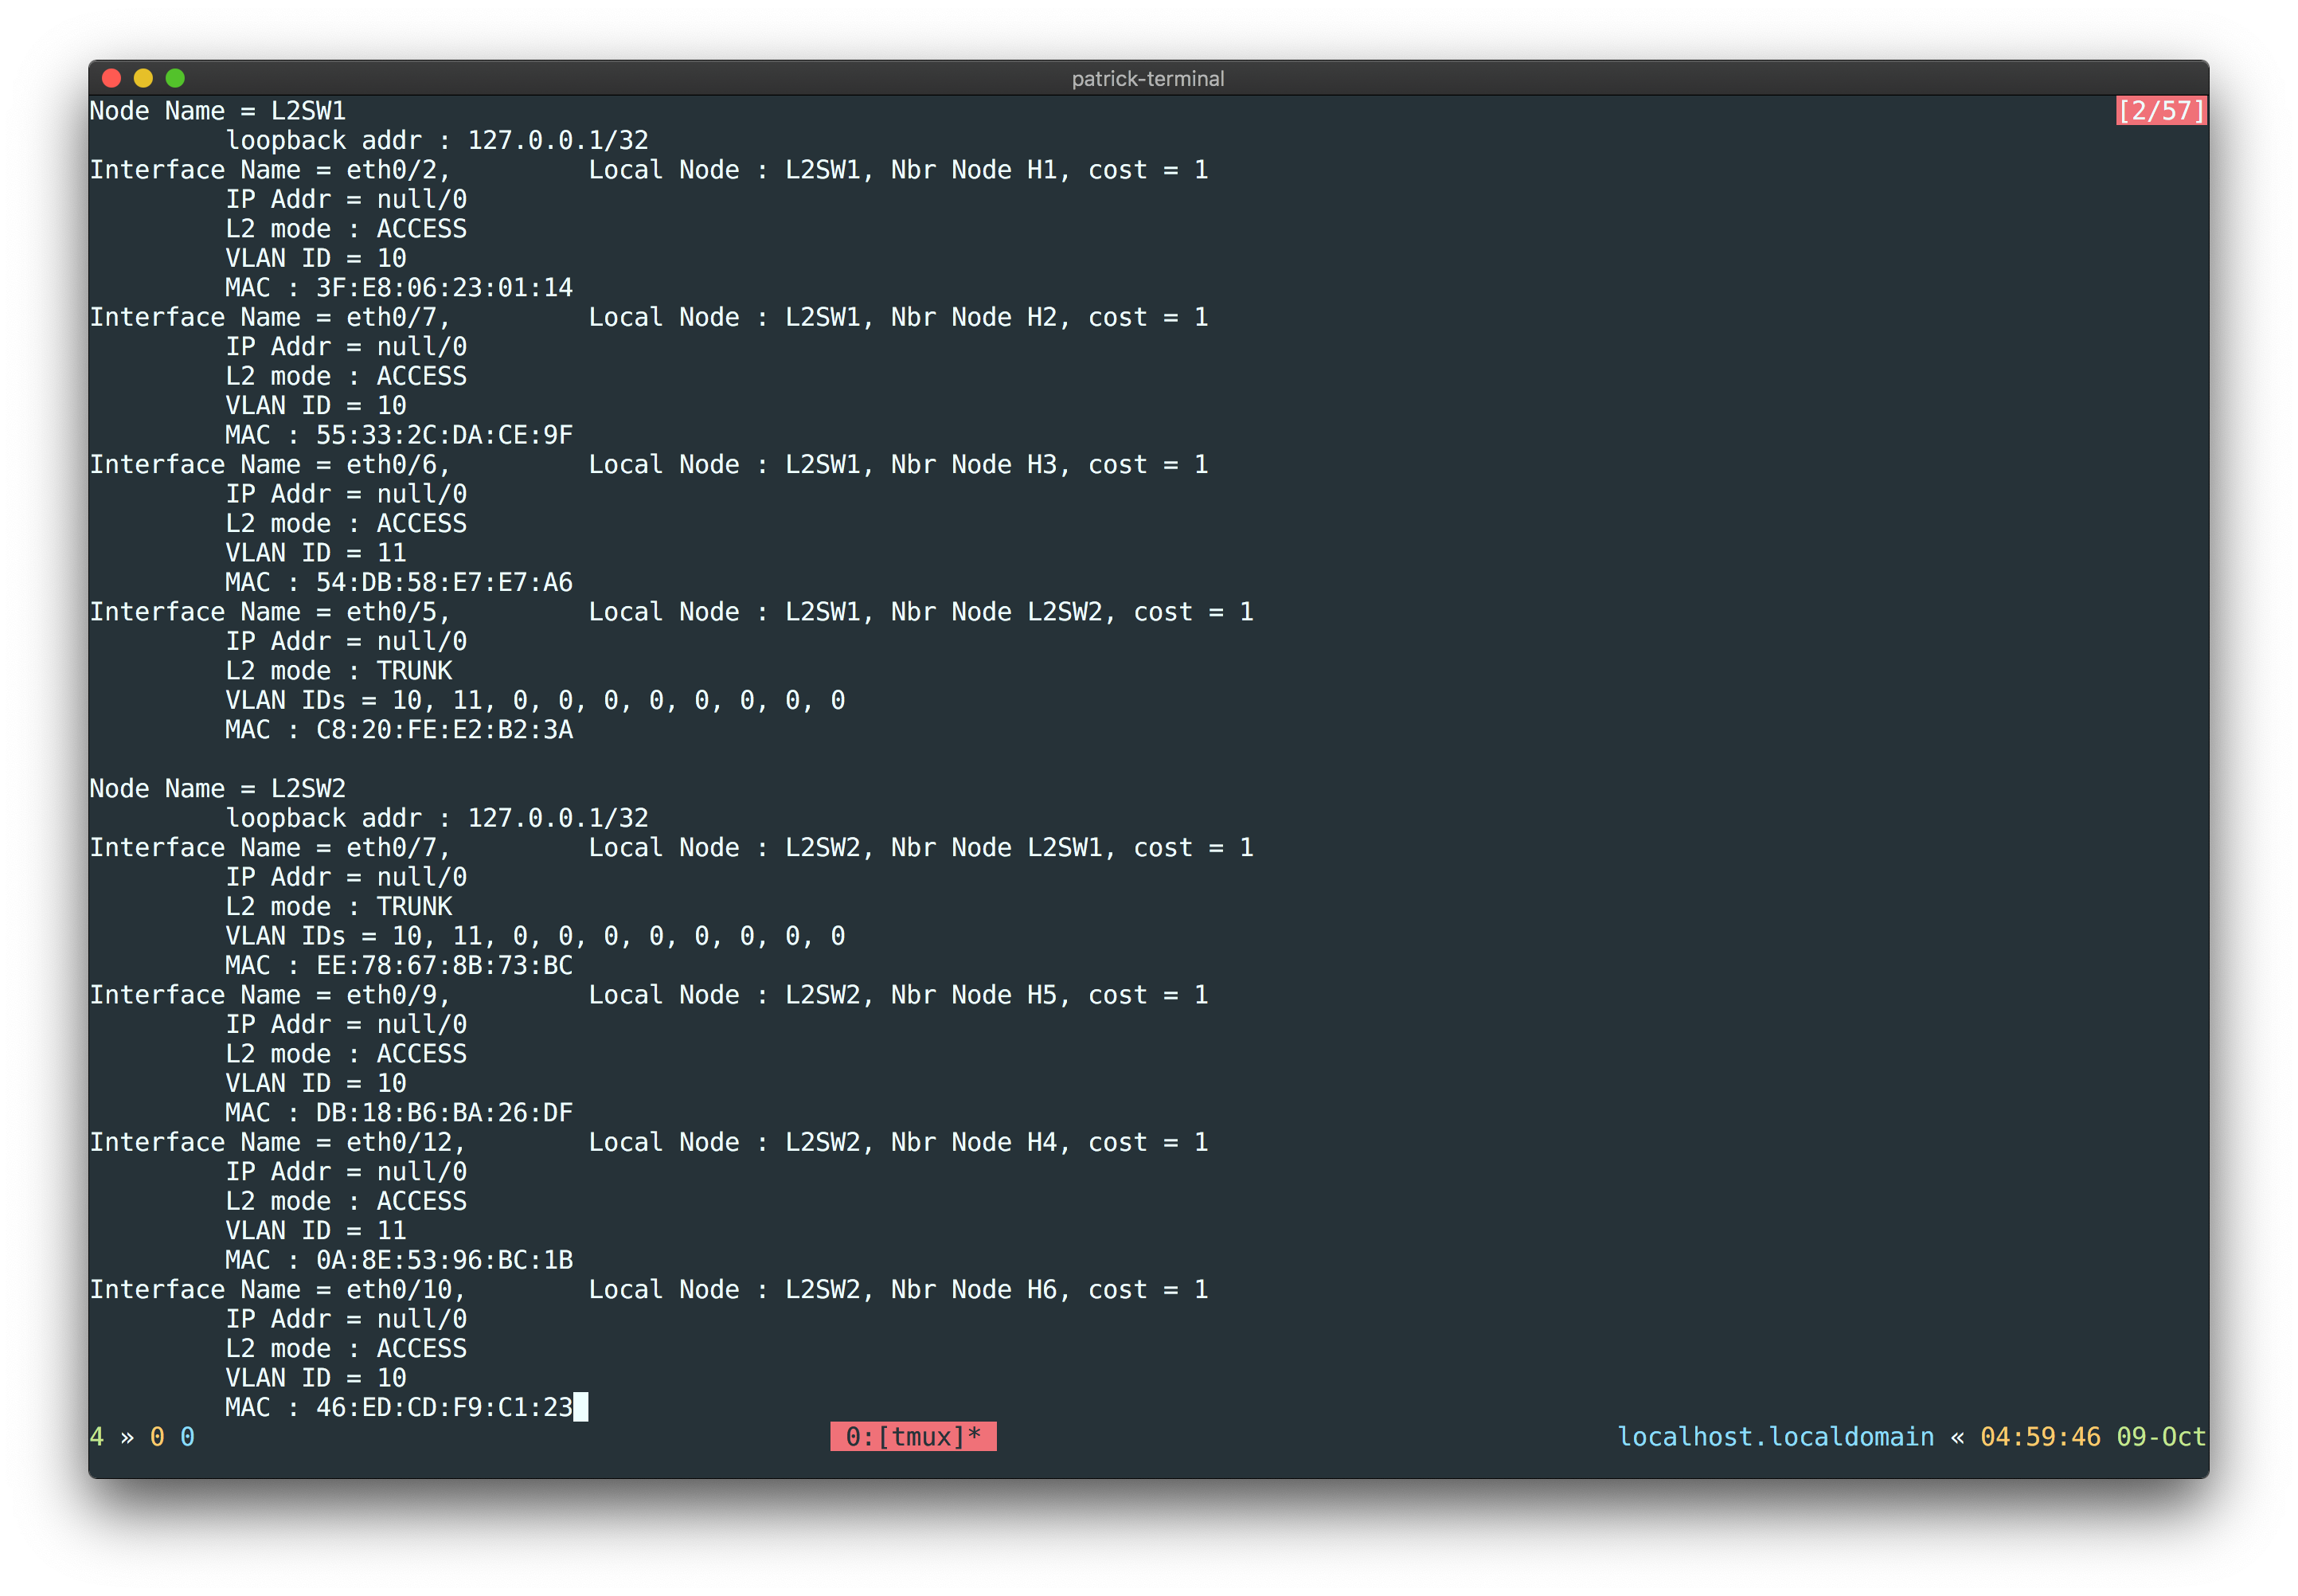Click the red close window button
The width and height of the screenshot is (2298, 1596).
point(112,78)
